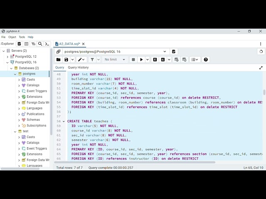The width and height of the screenshot is (266, 199).
Task: Open the macros list dropdown button
Action: pos(195,60)
